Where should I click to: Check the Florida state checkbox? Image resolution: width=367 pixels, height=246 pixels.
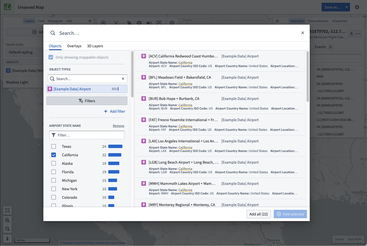tap(54, 172)
